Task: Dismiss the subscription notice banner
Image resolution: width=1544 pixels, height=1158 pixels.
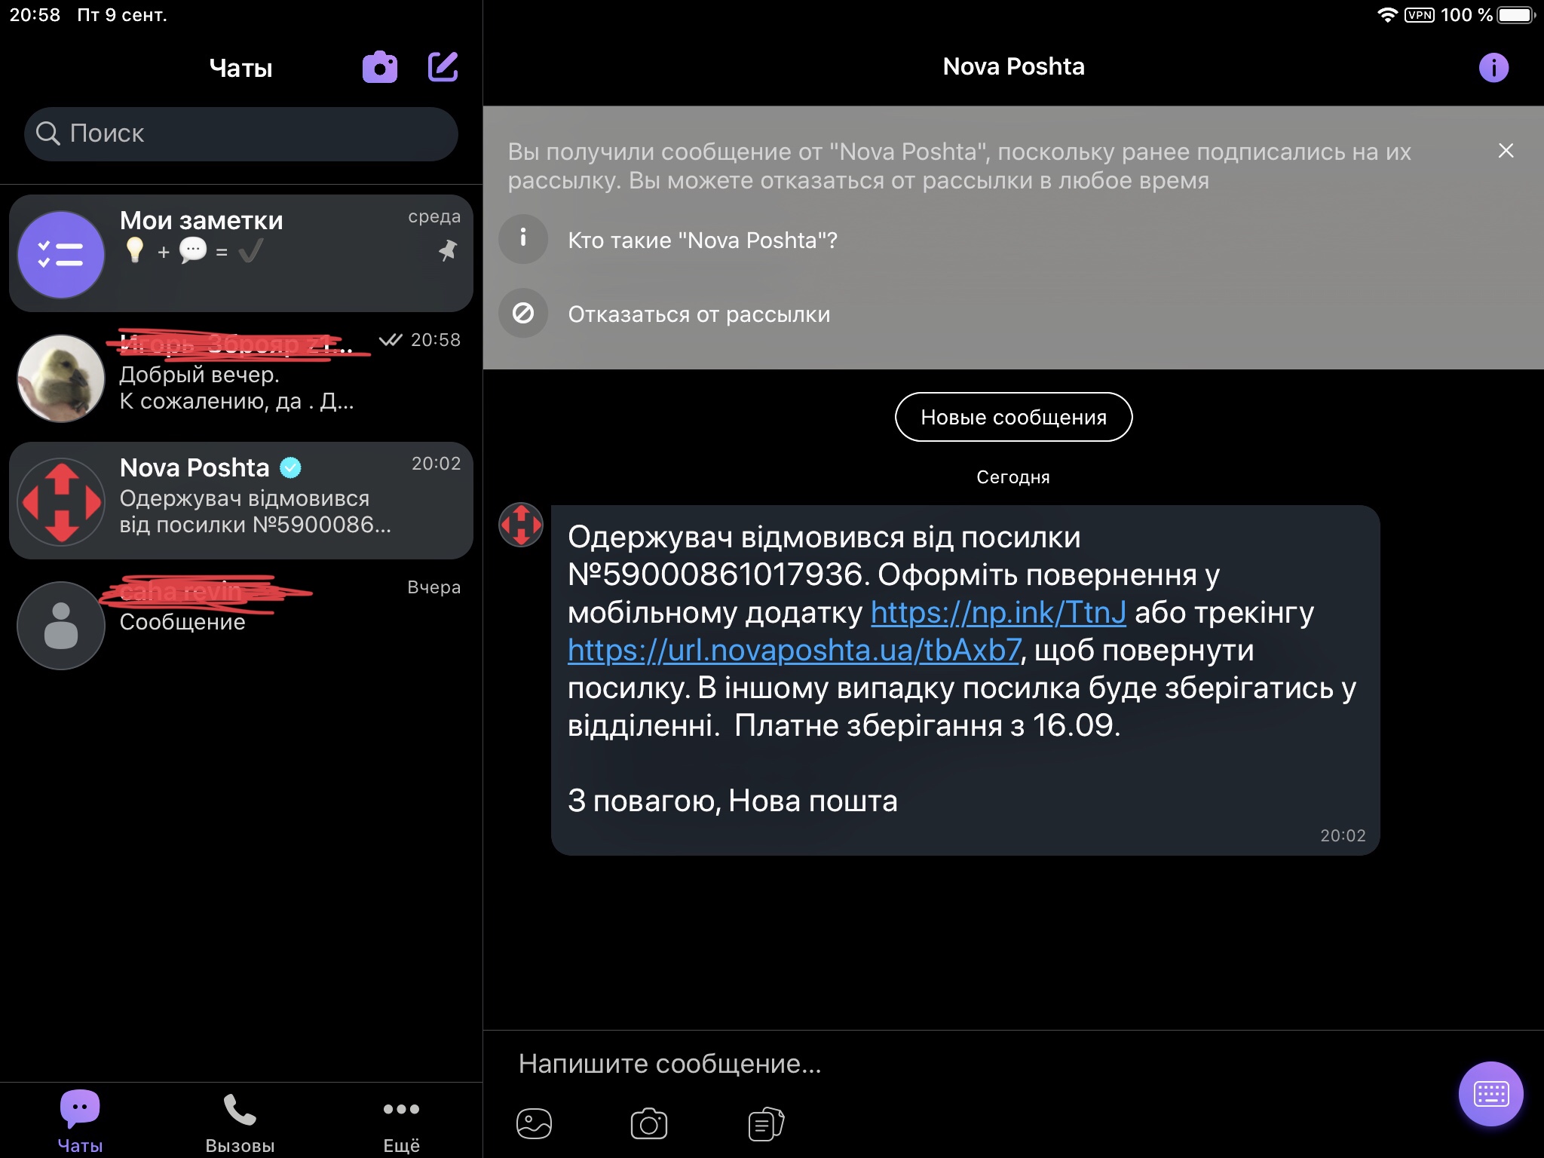Action: click(1506, 151)
